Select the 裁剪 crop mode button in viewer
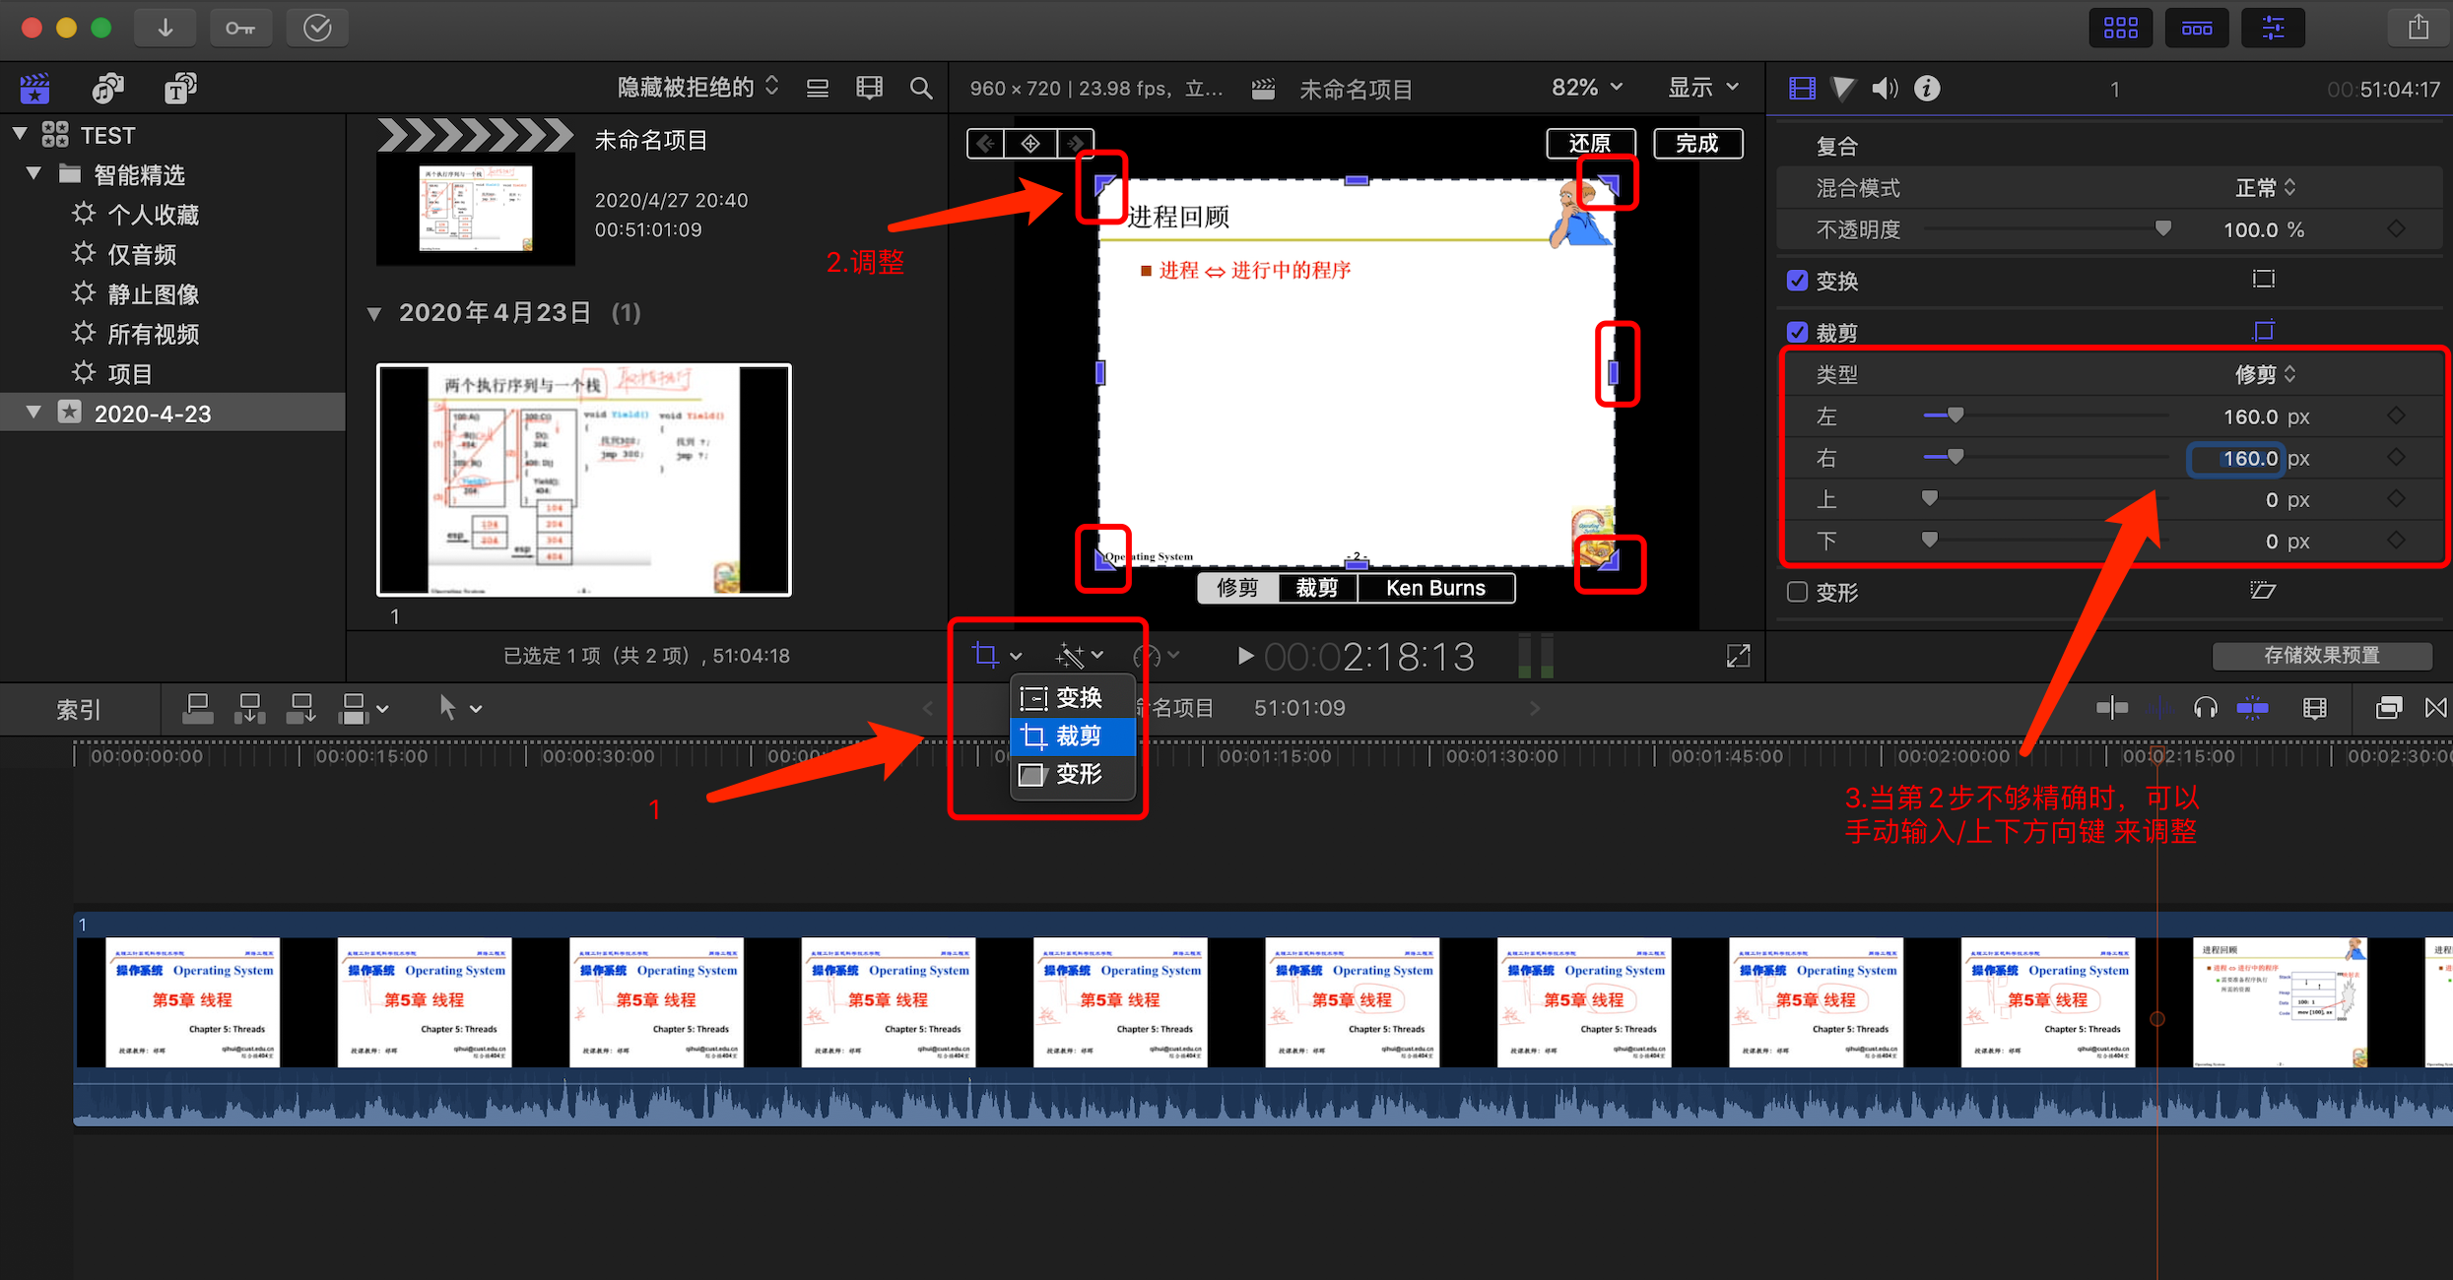 point(1318,588)
